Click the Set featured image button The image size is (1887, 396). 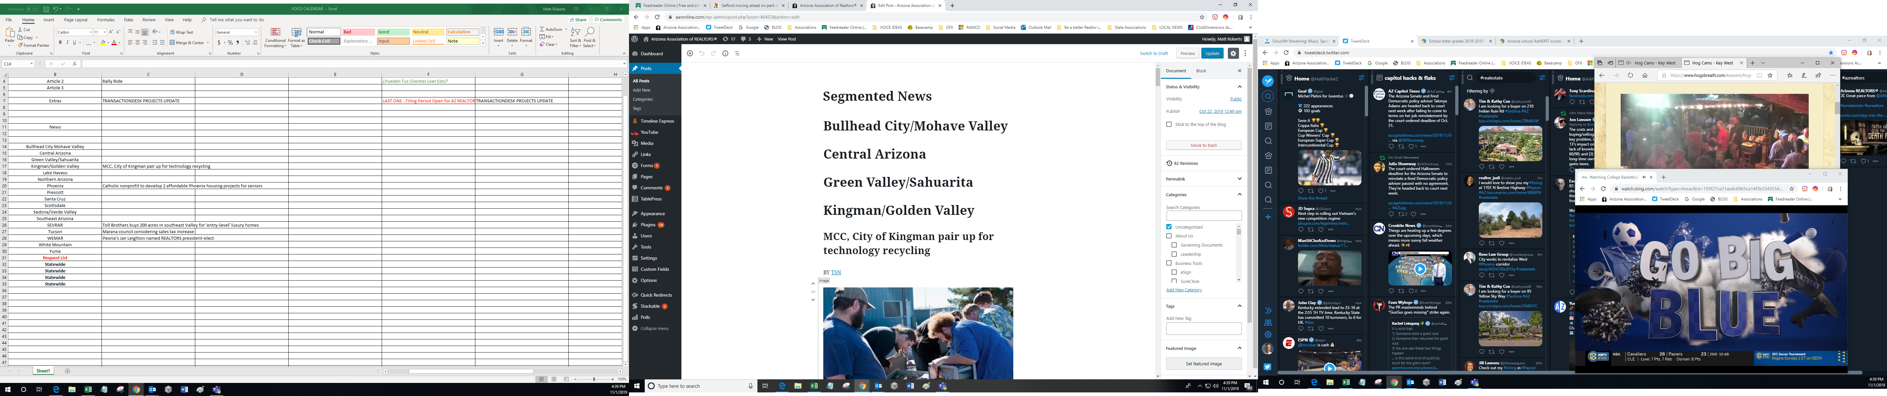[1204, 364]
